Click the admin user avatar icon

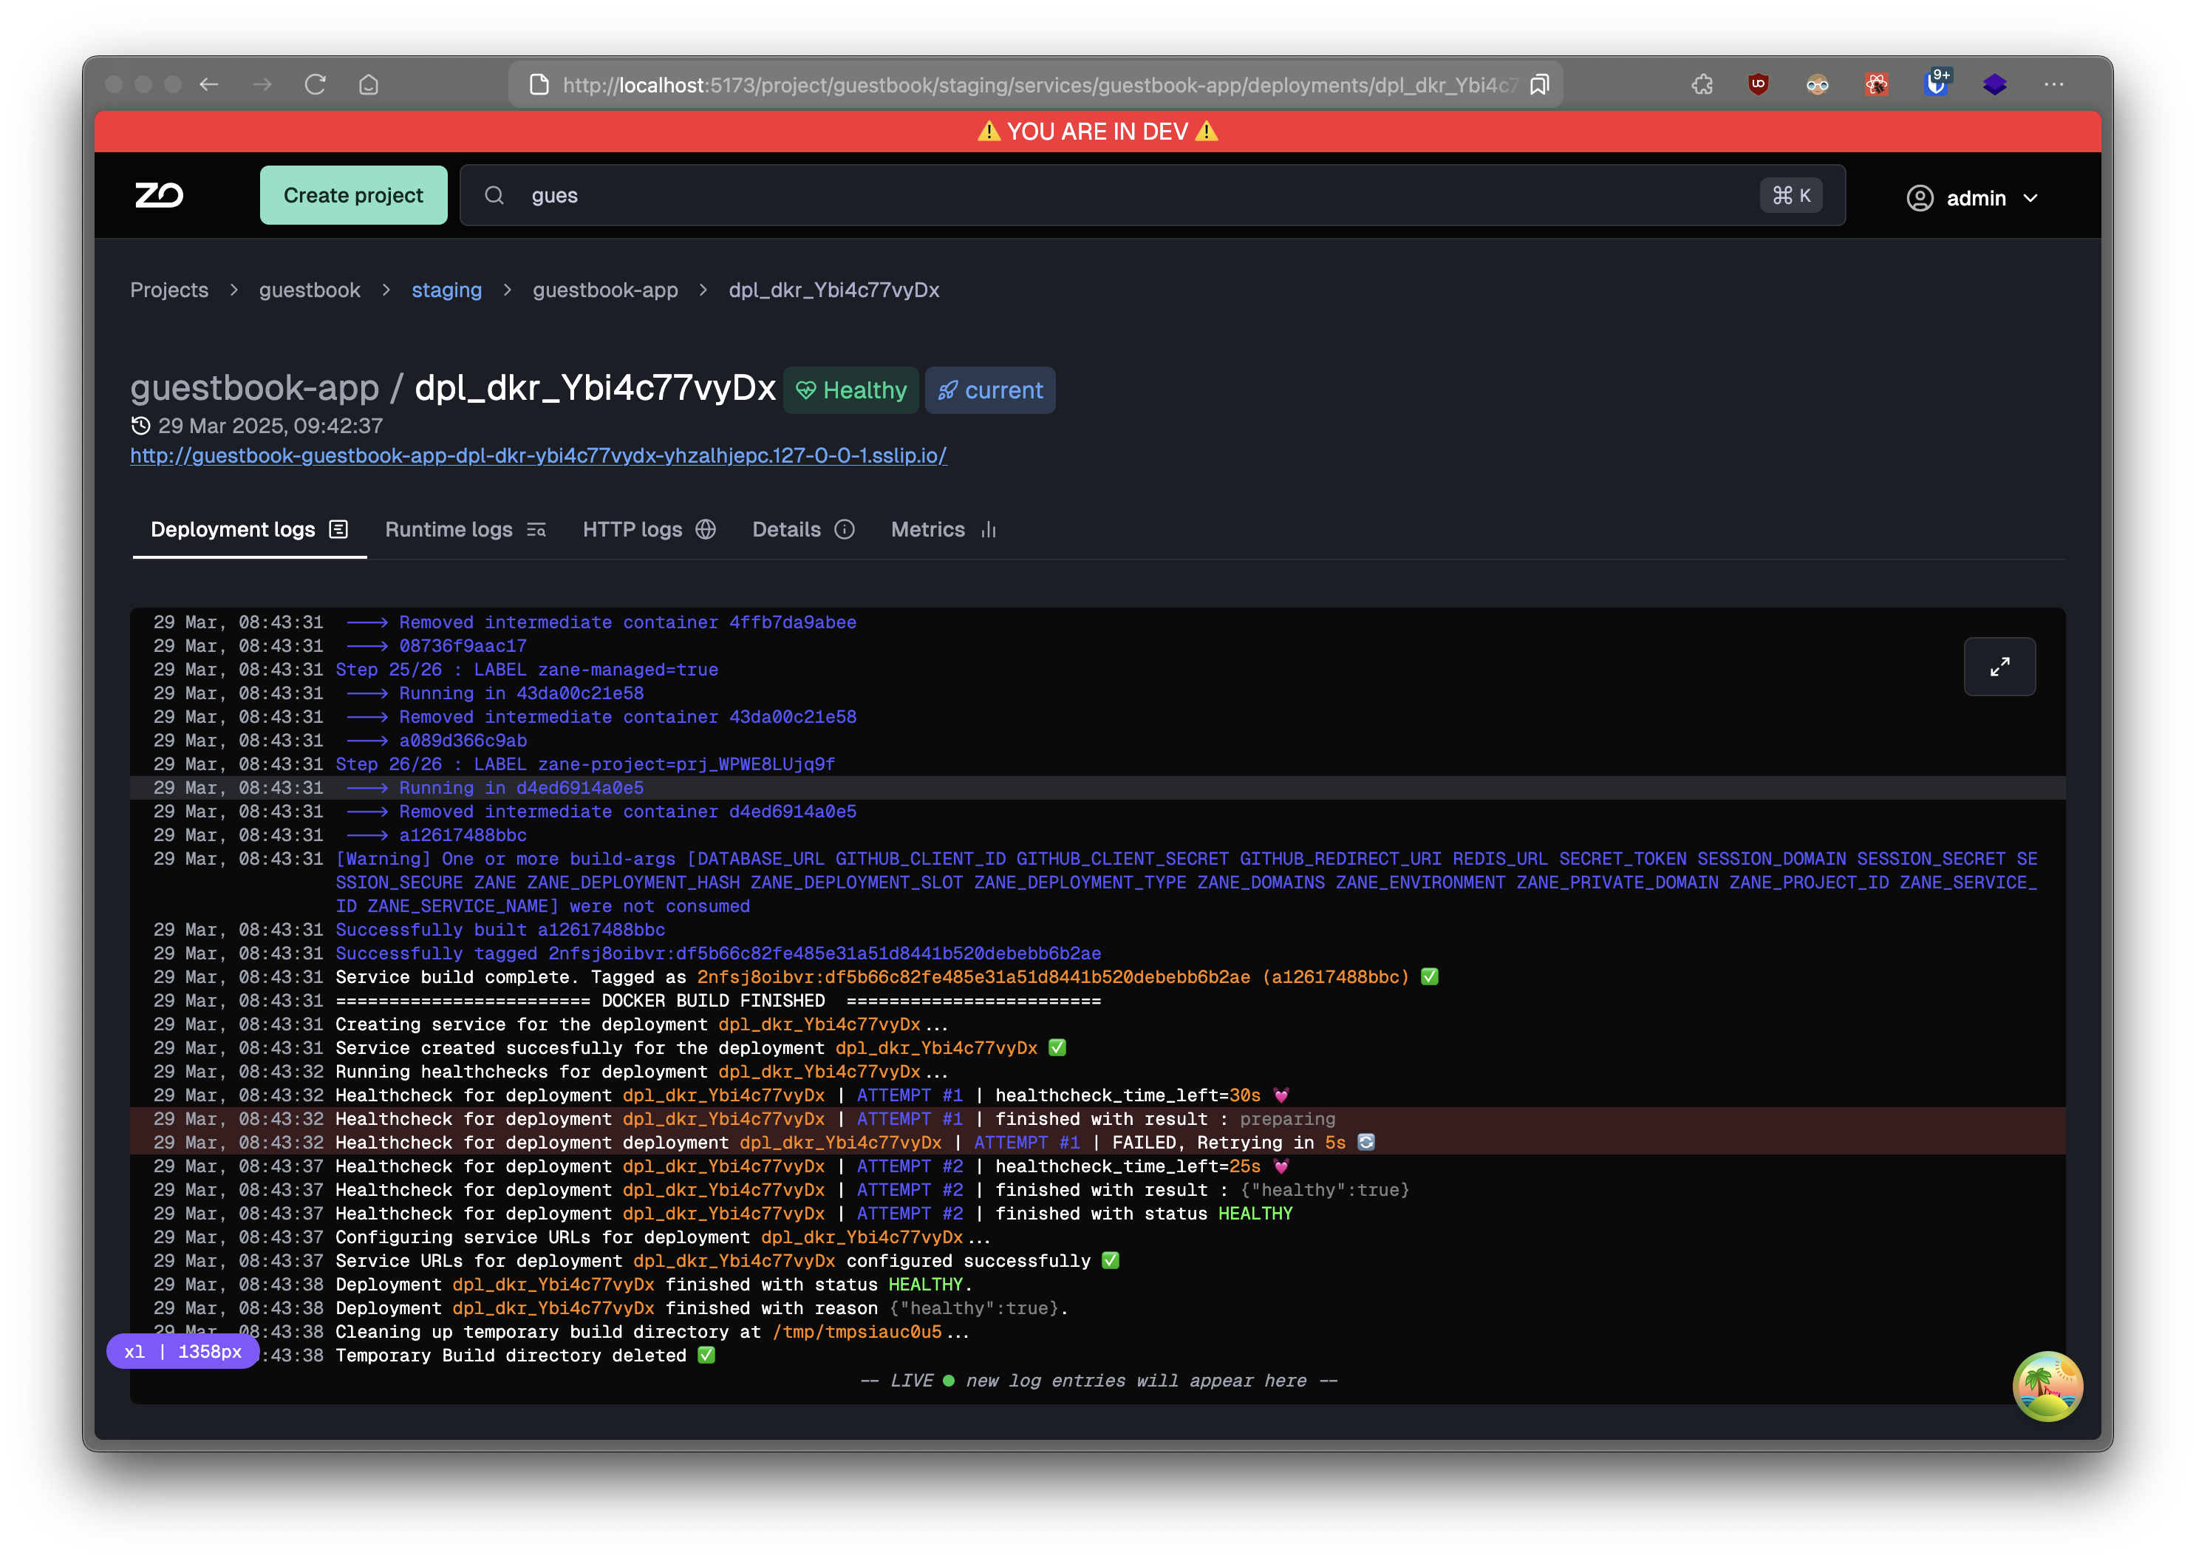click(x=1919, y=198)
